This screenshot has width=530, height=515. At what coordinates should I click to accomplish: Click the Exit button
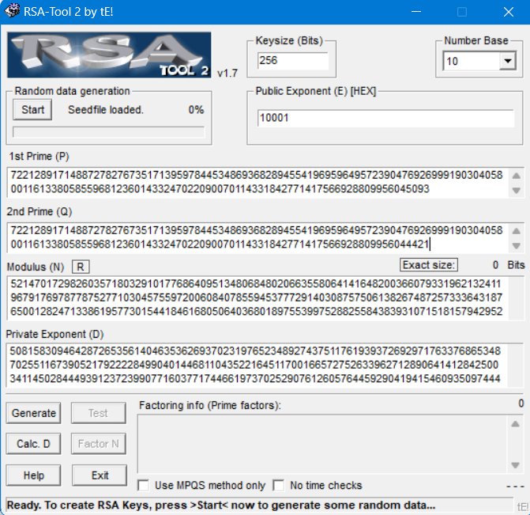click(100, 475)
